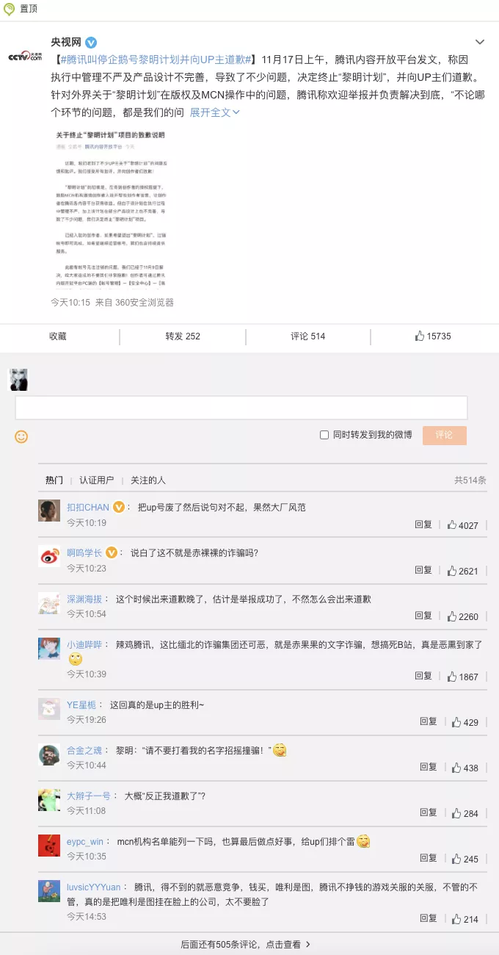Reply to eypc_win's comment
This screenshot has height=955, width=499.
pyautogui.click(x=429, y=858)
